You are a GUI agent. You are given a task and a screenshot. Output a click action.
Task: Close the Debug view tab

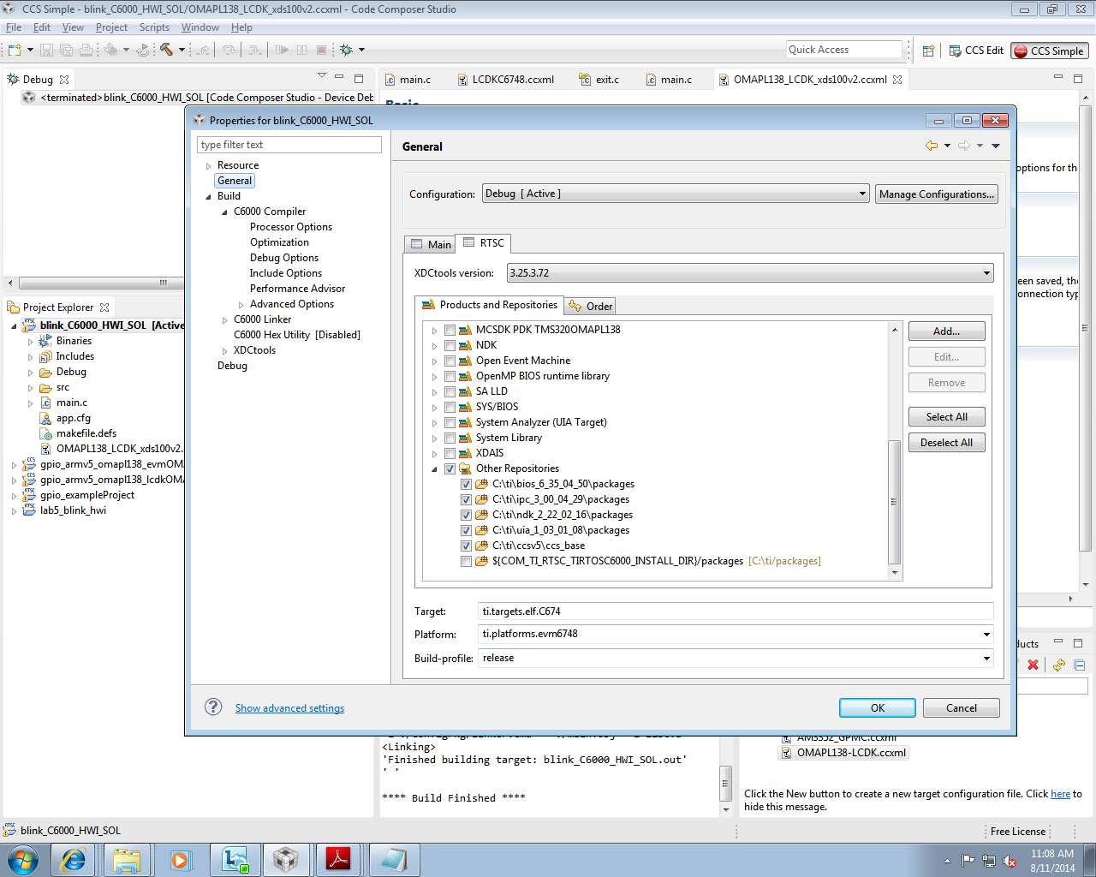(64, 80)
